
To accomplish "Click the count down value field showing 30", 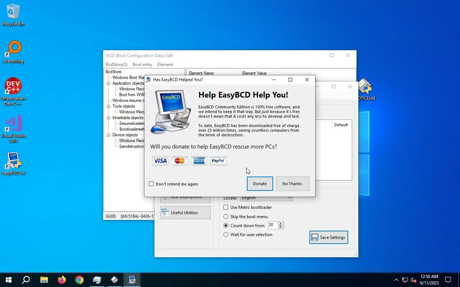I will pos(273,225).
